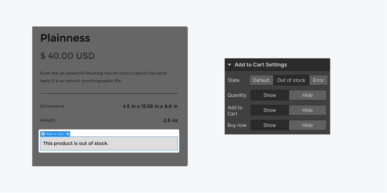
Task: Set State to Default
Action: (x=261, y=80)
